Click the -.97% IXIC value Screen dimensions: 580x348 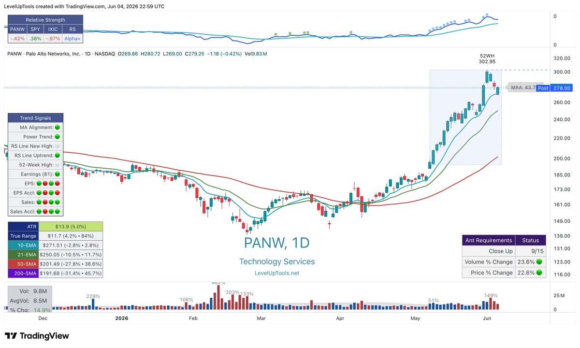[x=53, y=39]
